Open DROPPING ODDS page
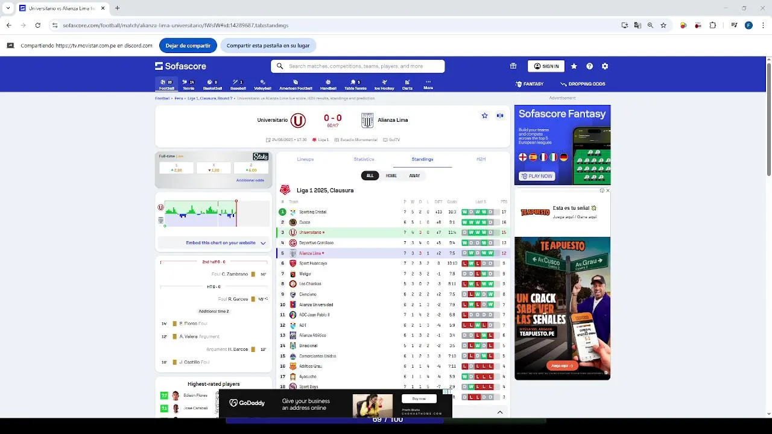 pyautogui.click(x=583, y=84)
